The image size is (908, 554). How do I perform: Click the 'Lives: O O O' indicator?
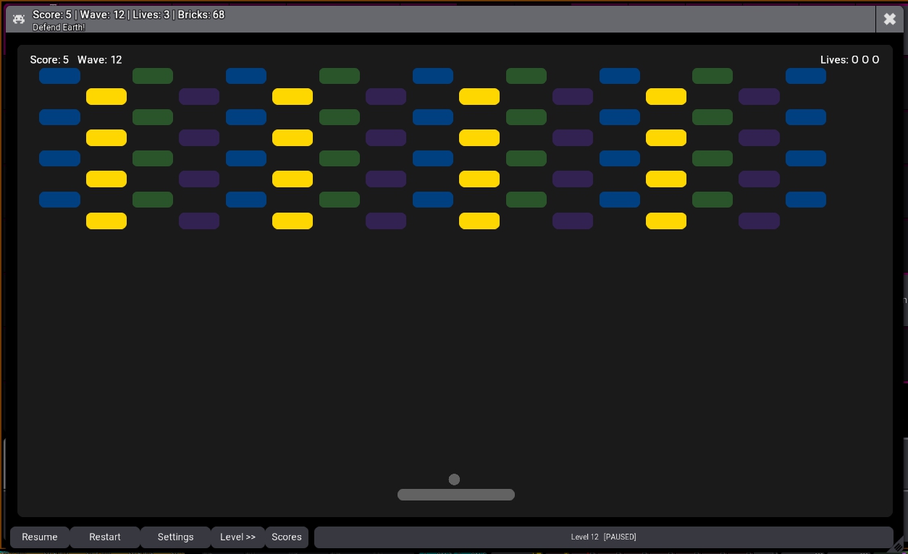849,60
